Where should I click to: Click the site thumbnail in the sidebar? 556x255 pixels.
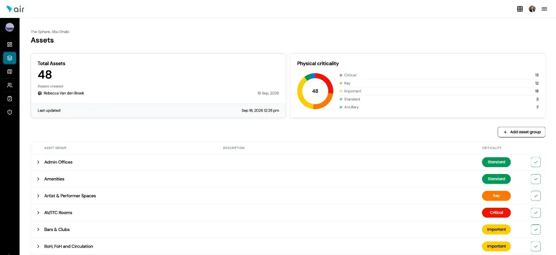10,27
